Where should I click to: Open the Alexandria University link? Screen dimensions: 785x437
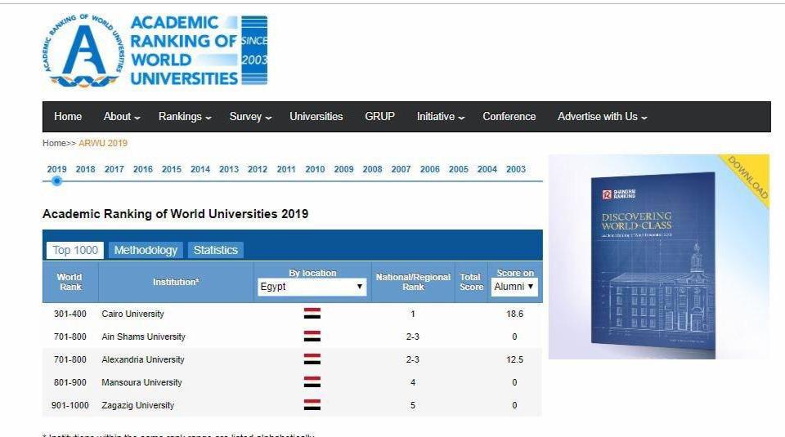pos(142,359)
